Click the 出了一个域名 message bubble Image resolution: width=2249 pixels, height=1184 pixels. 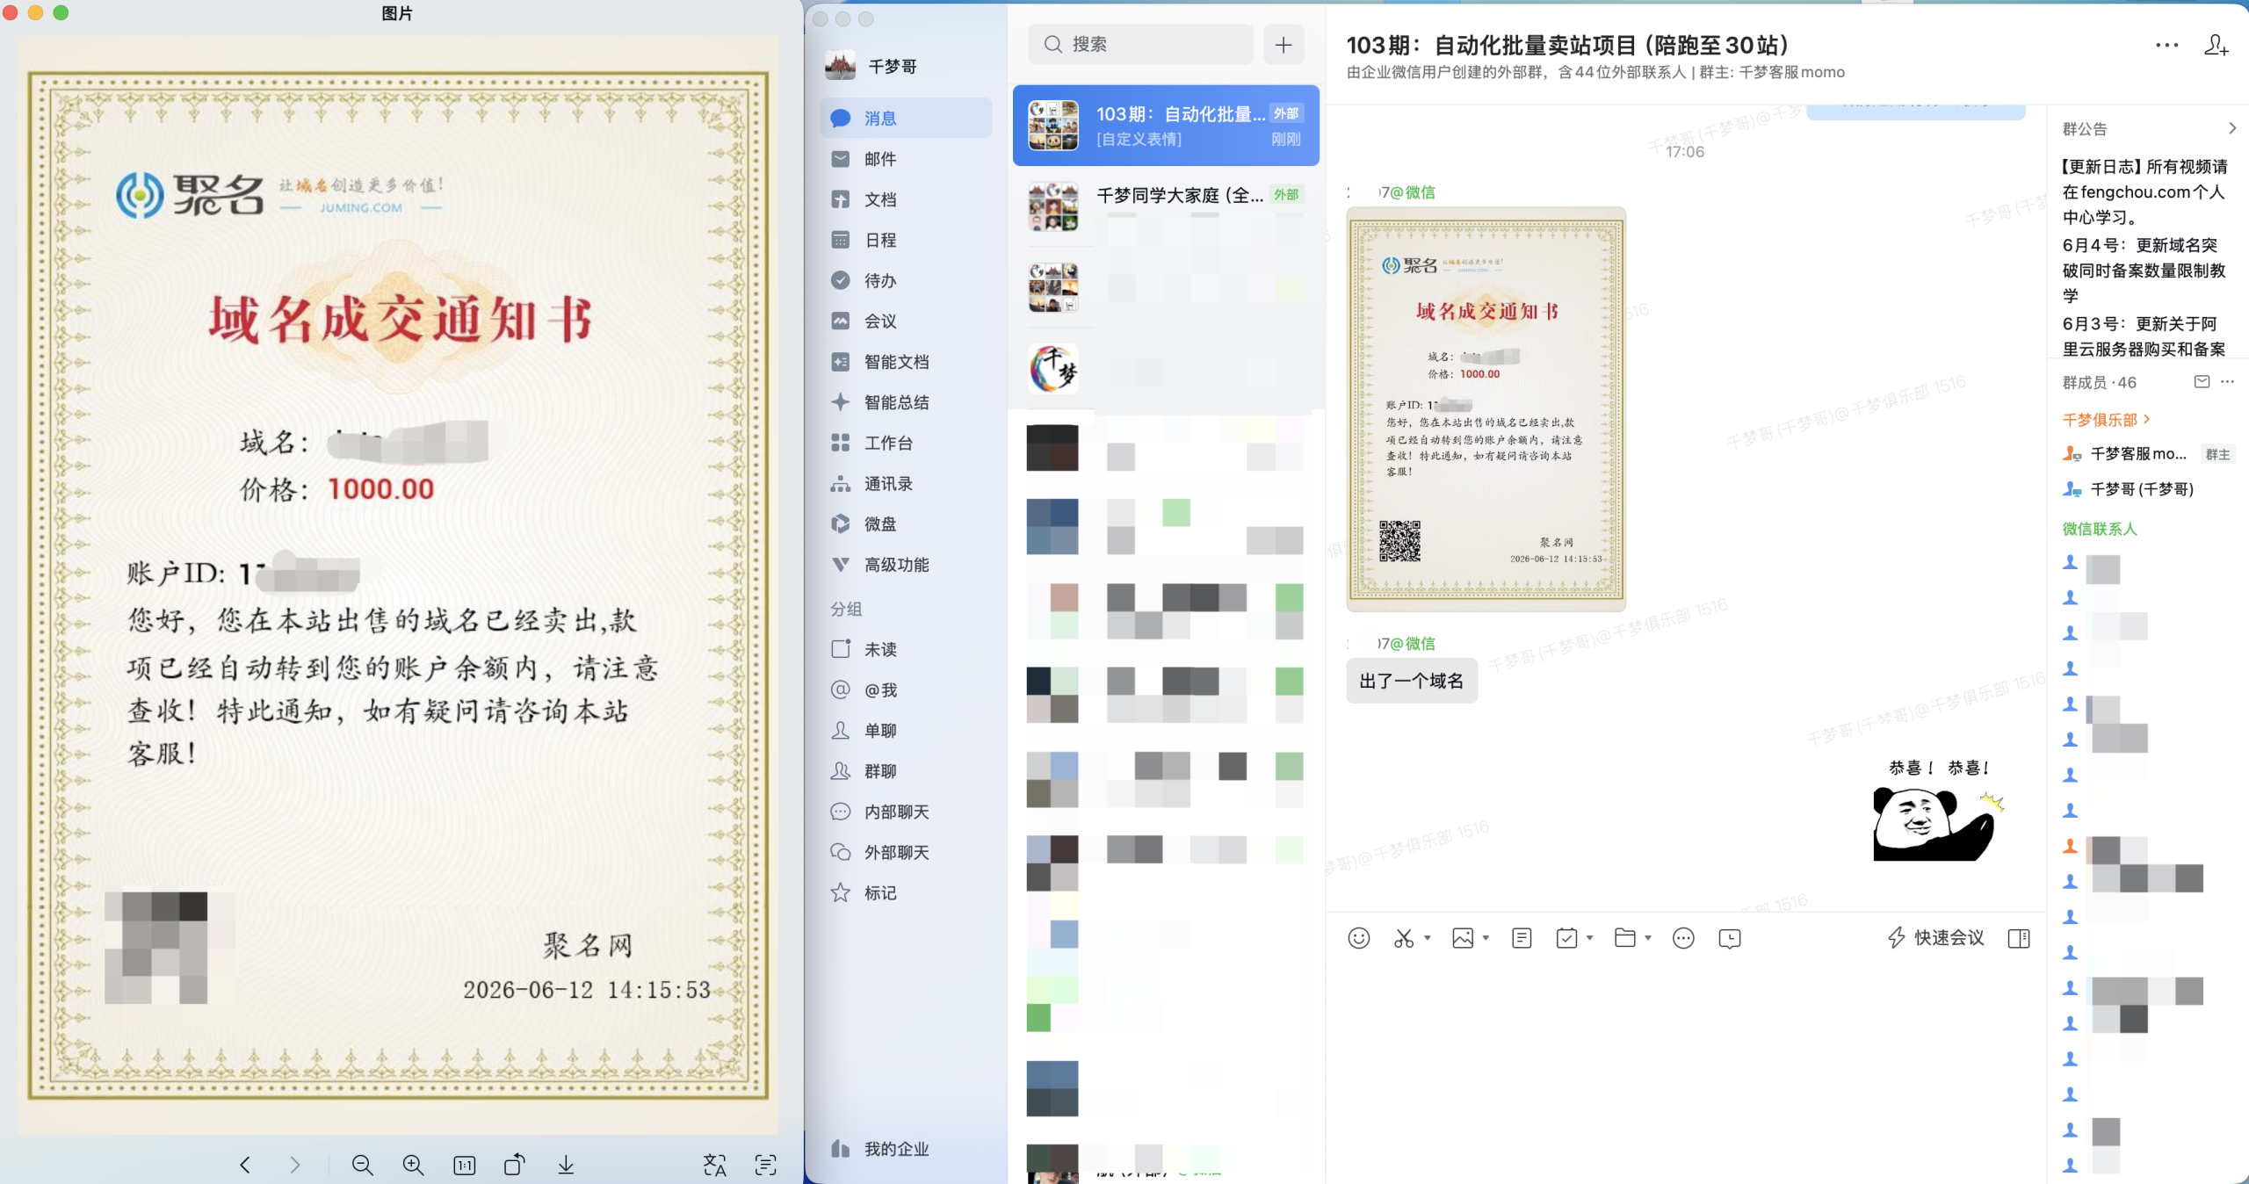click(x=1411, y=681)
